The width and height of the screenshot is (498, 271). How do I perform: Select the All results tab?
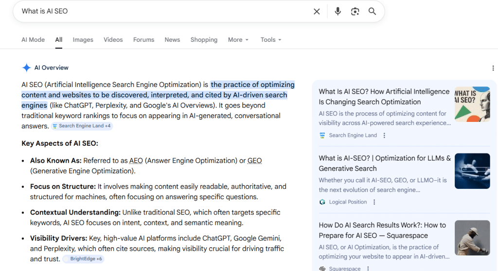59,40
